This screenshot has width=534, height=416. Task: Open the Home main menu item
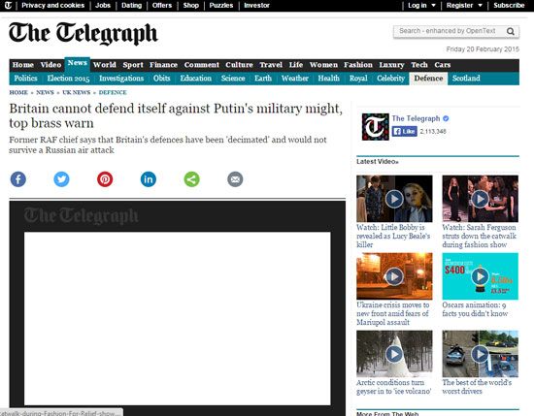(x=23, y=65)
